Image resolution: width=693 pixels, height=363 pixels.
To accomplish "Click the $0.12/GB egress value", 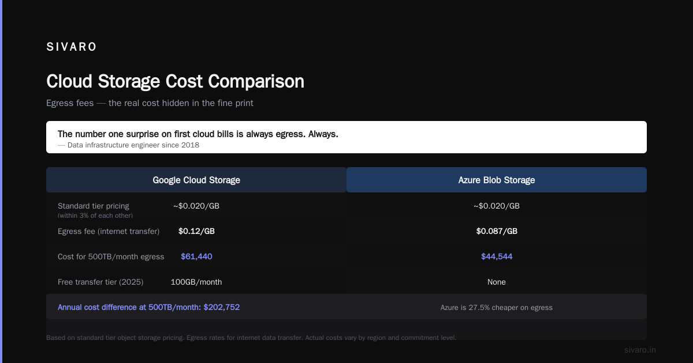I will [x=196, y=231].
